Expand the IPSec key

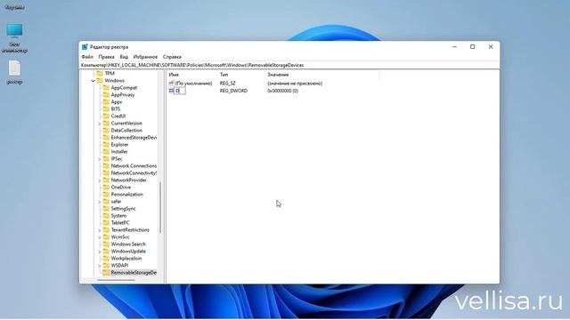pyautogui.click(x=100, y=159)
